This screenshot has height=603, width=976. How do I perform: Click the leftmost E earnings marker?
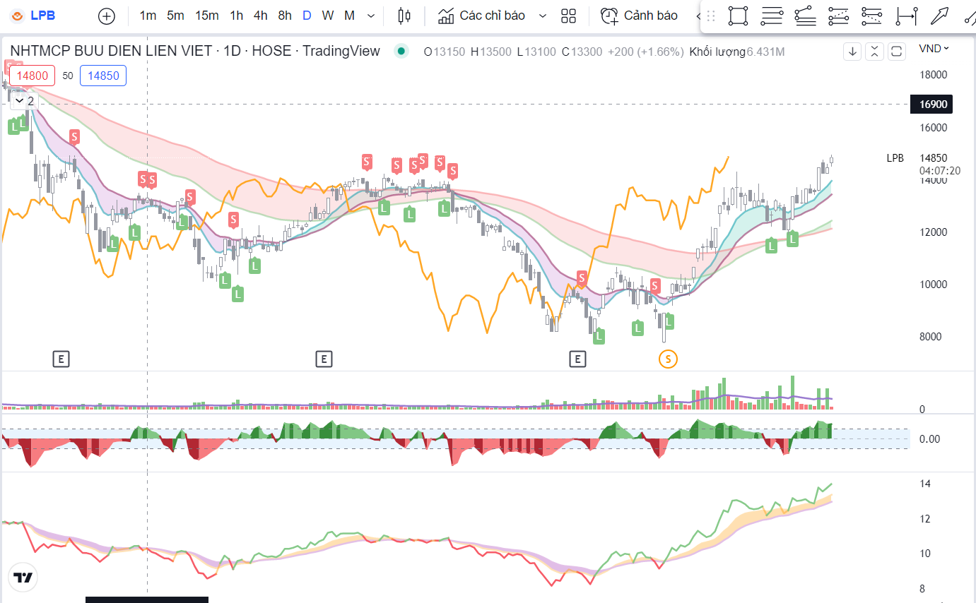pyautogui.click(x=61, y=359)
